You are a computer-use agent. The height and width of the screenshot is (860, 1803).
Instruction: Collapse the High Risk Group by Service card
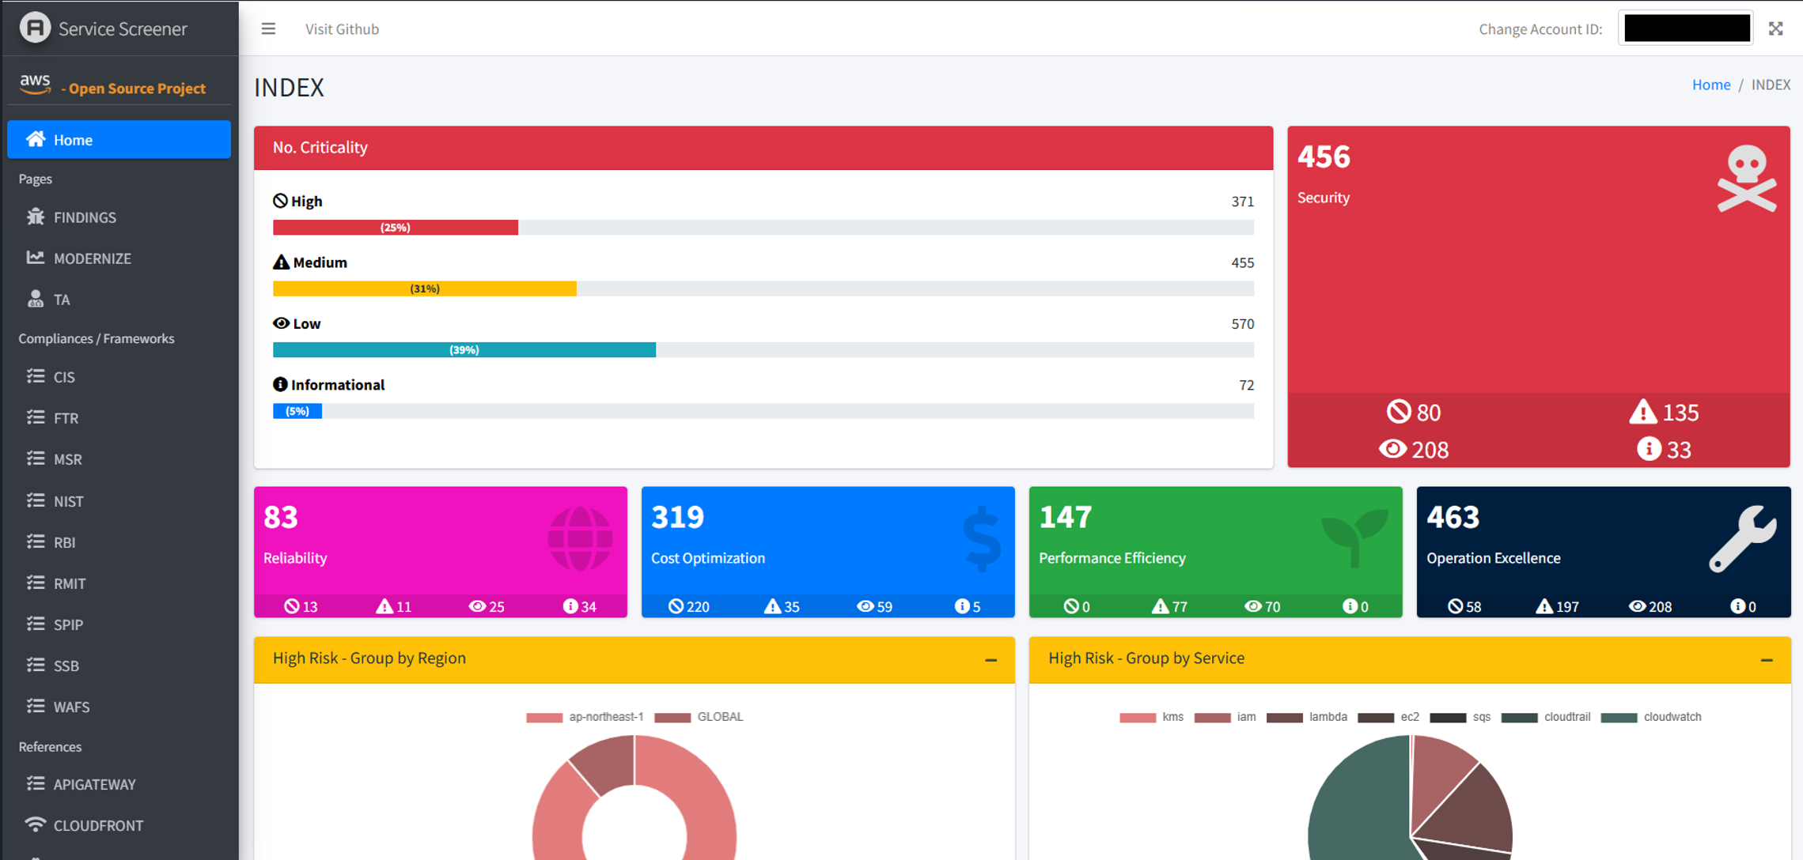[x=1767, y=659]
